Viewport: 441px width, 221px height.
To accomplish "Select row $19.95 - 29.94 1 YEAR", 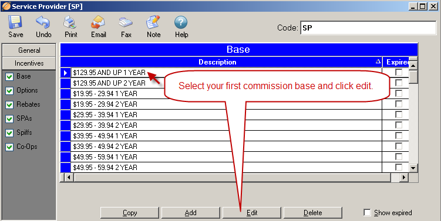I will tap(227, 94).
